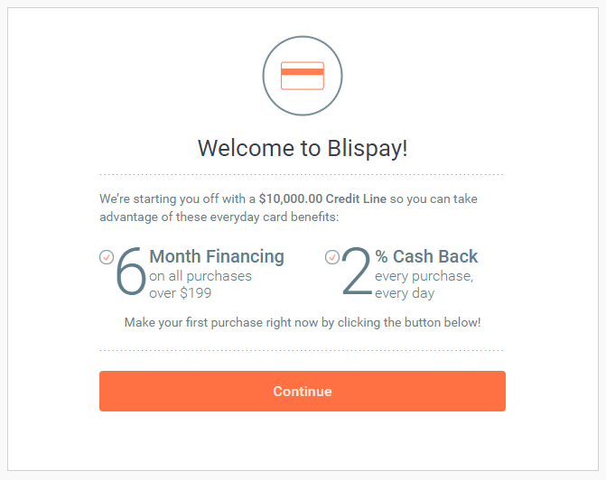606x480 pixels.
Task: Click the dotted divider above Continue
Action: click(x=303, y=350)
